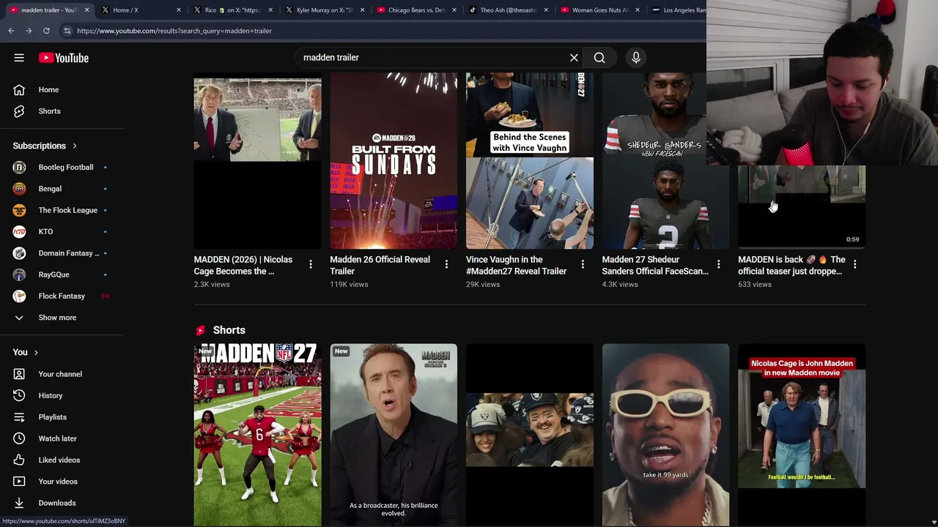Open options for MADDEN is back teaser

(x=854, y=264)
